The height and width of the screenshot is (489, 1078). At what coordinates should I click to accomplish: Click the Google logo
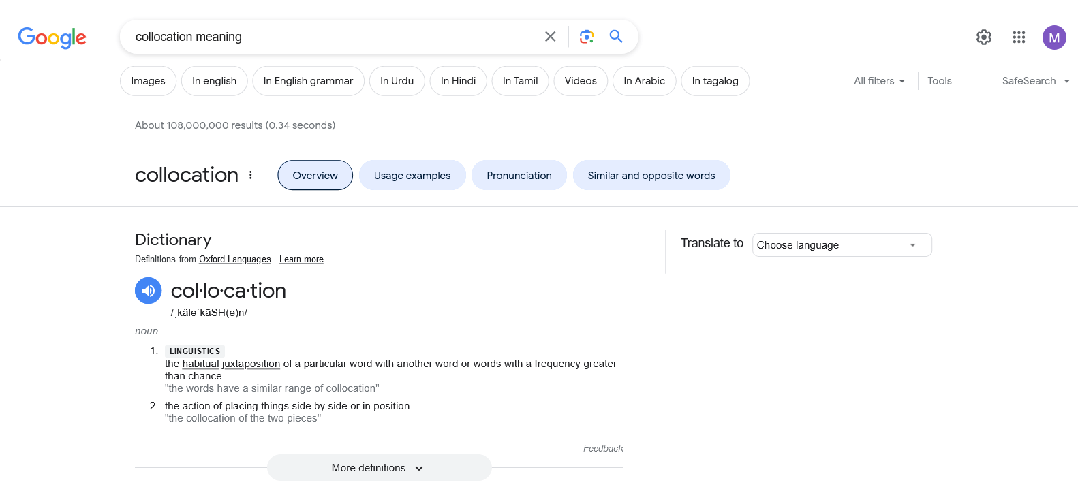point(52,37)
